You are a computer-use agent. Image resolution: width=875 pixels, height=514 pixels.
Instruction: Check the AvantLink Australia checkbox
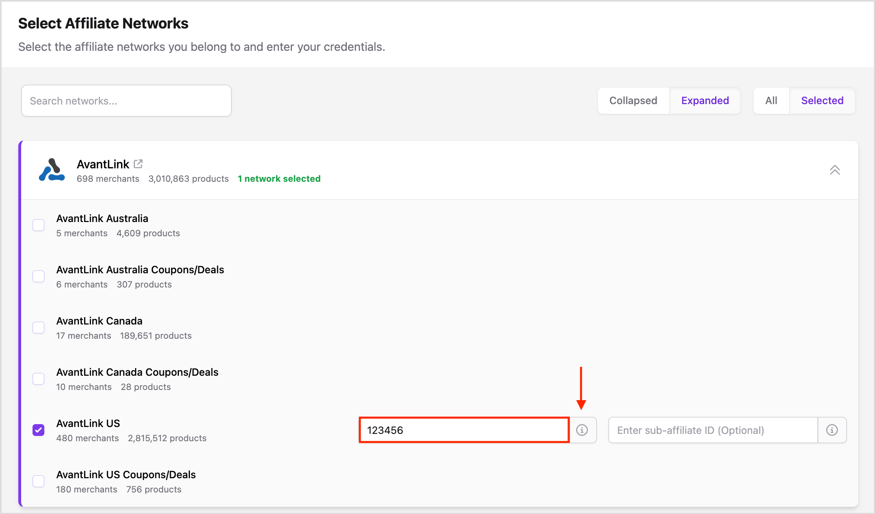tap(39, 225)
